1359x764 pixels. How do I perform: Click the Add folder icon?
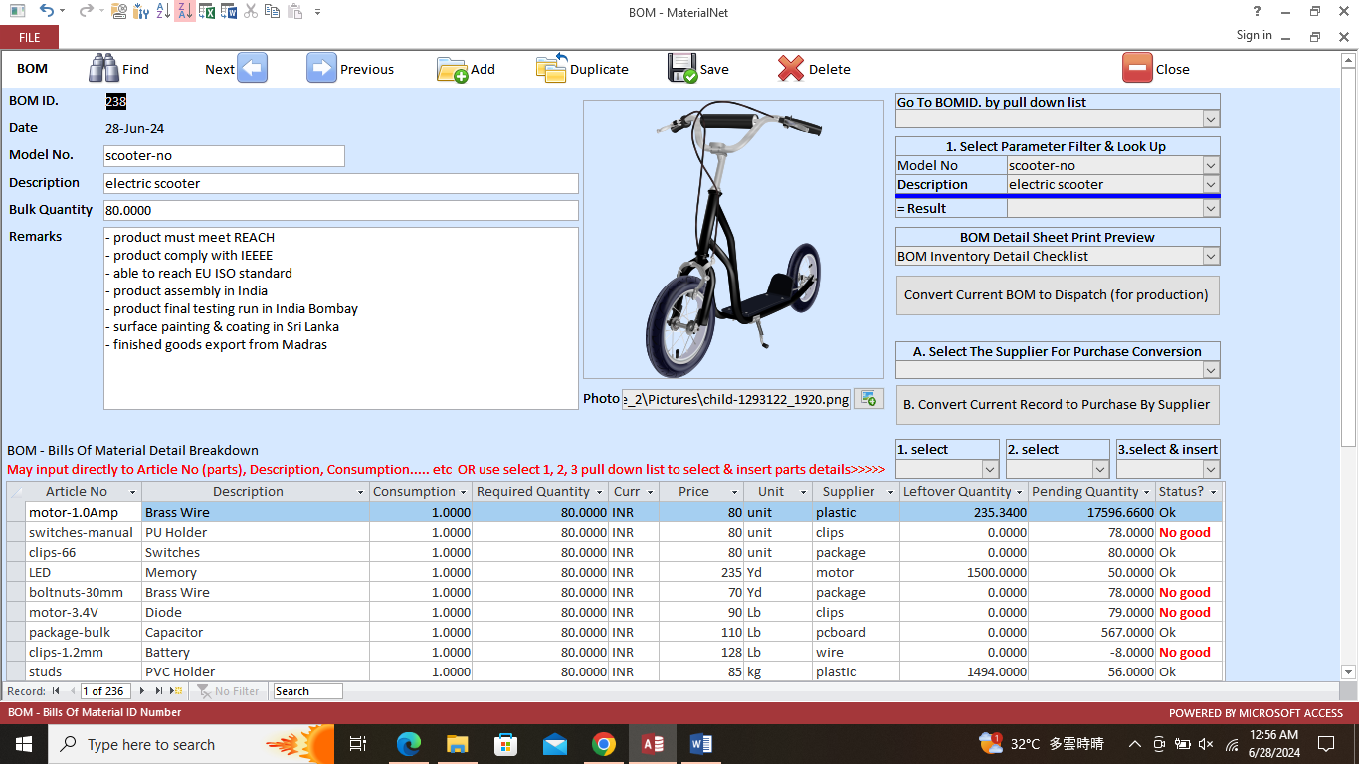point(452,69)
